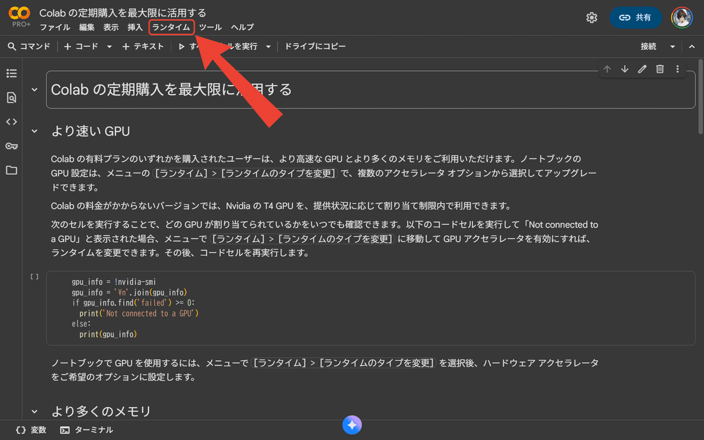Viewport: 704px width, 440px height.
Task: Click the print(gpu_info) code line
Action: [108, 334]
